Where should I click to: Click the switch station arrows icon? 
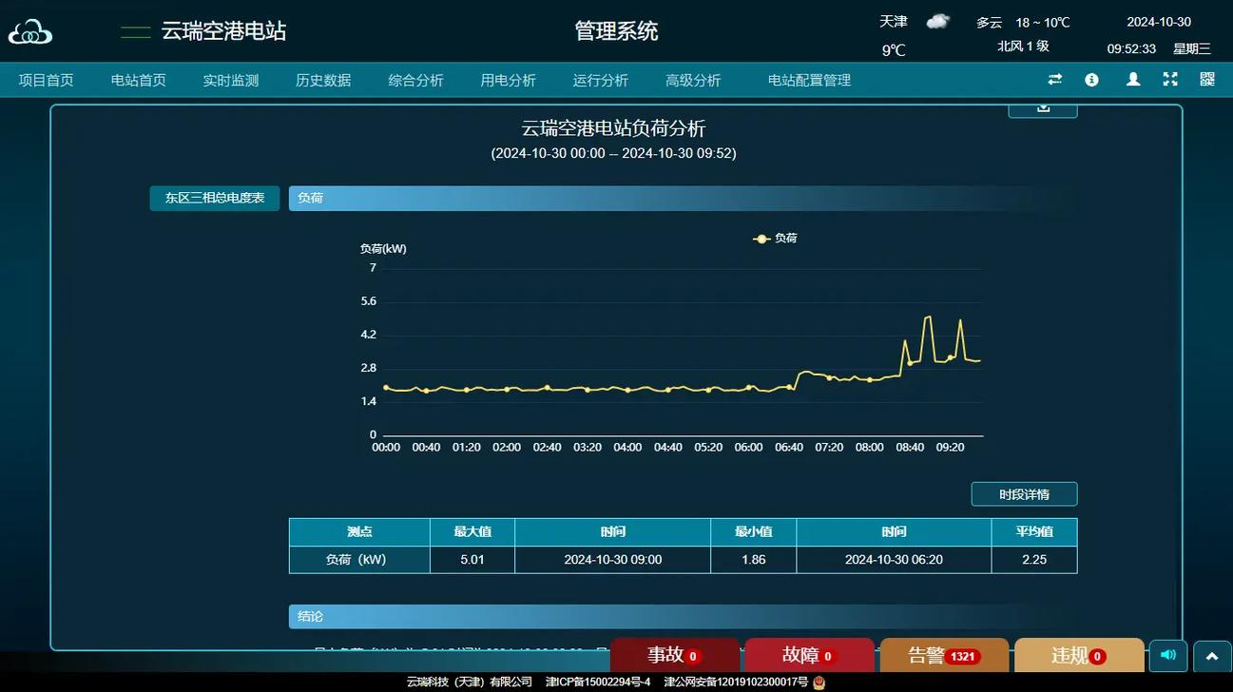tap(1054, 80)
